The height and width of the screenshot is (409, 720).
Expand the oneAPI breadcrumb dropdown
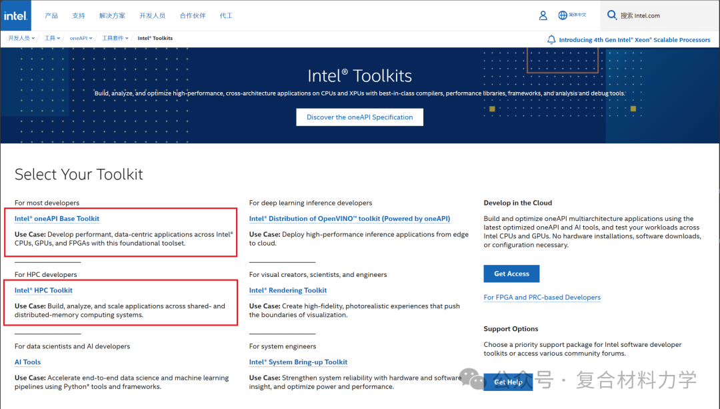pos(81,38)
